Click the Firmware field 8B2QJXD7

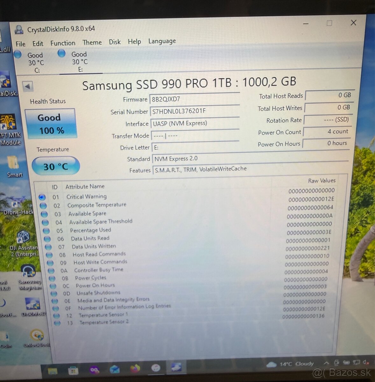coord(195,99)
